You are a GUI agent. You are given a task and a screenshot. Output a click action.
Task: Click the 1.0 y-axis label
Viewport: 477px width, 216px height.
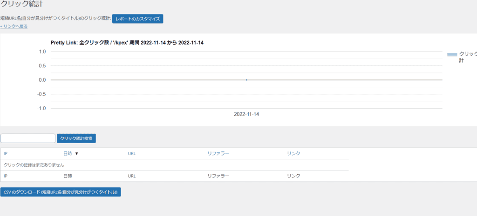click(x=42, y=52)
